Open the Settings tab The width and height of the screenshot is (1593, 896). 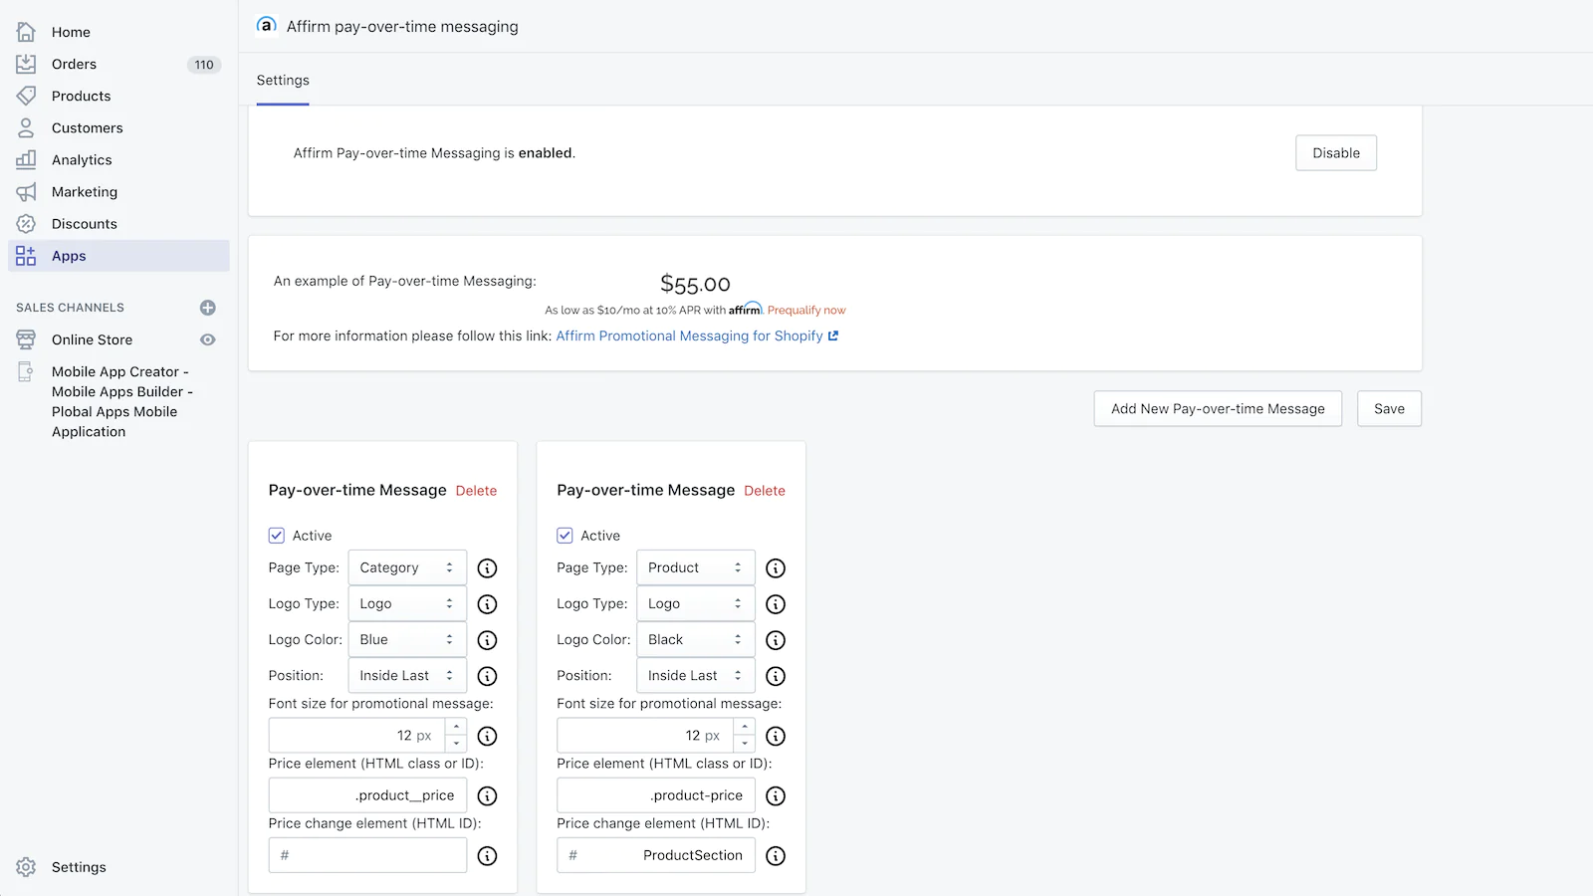tap(283, 80)
